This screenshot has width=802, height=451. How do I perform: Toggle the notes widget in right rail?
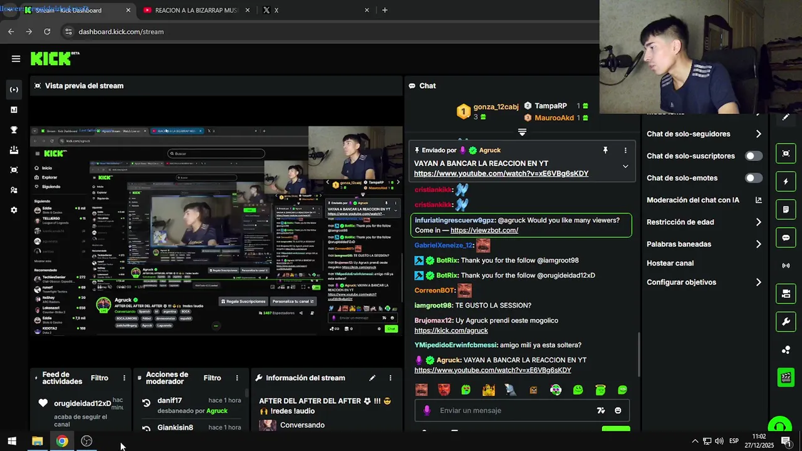click(x=786, y=209)
